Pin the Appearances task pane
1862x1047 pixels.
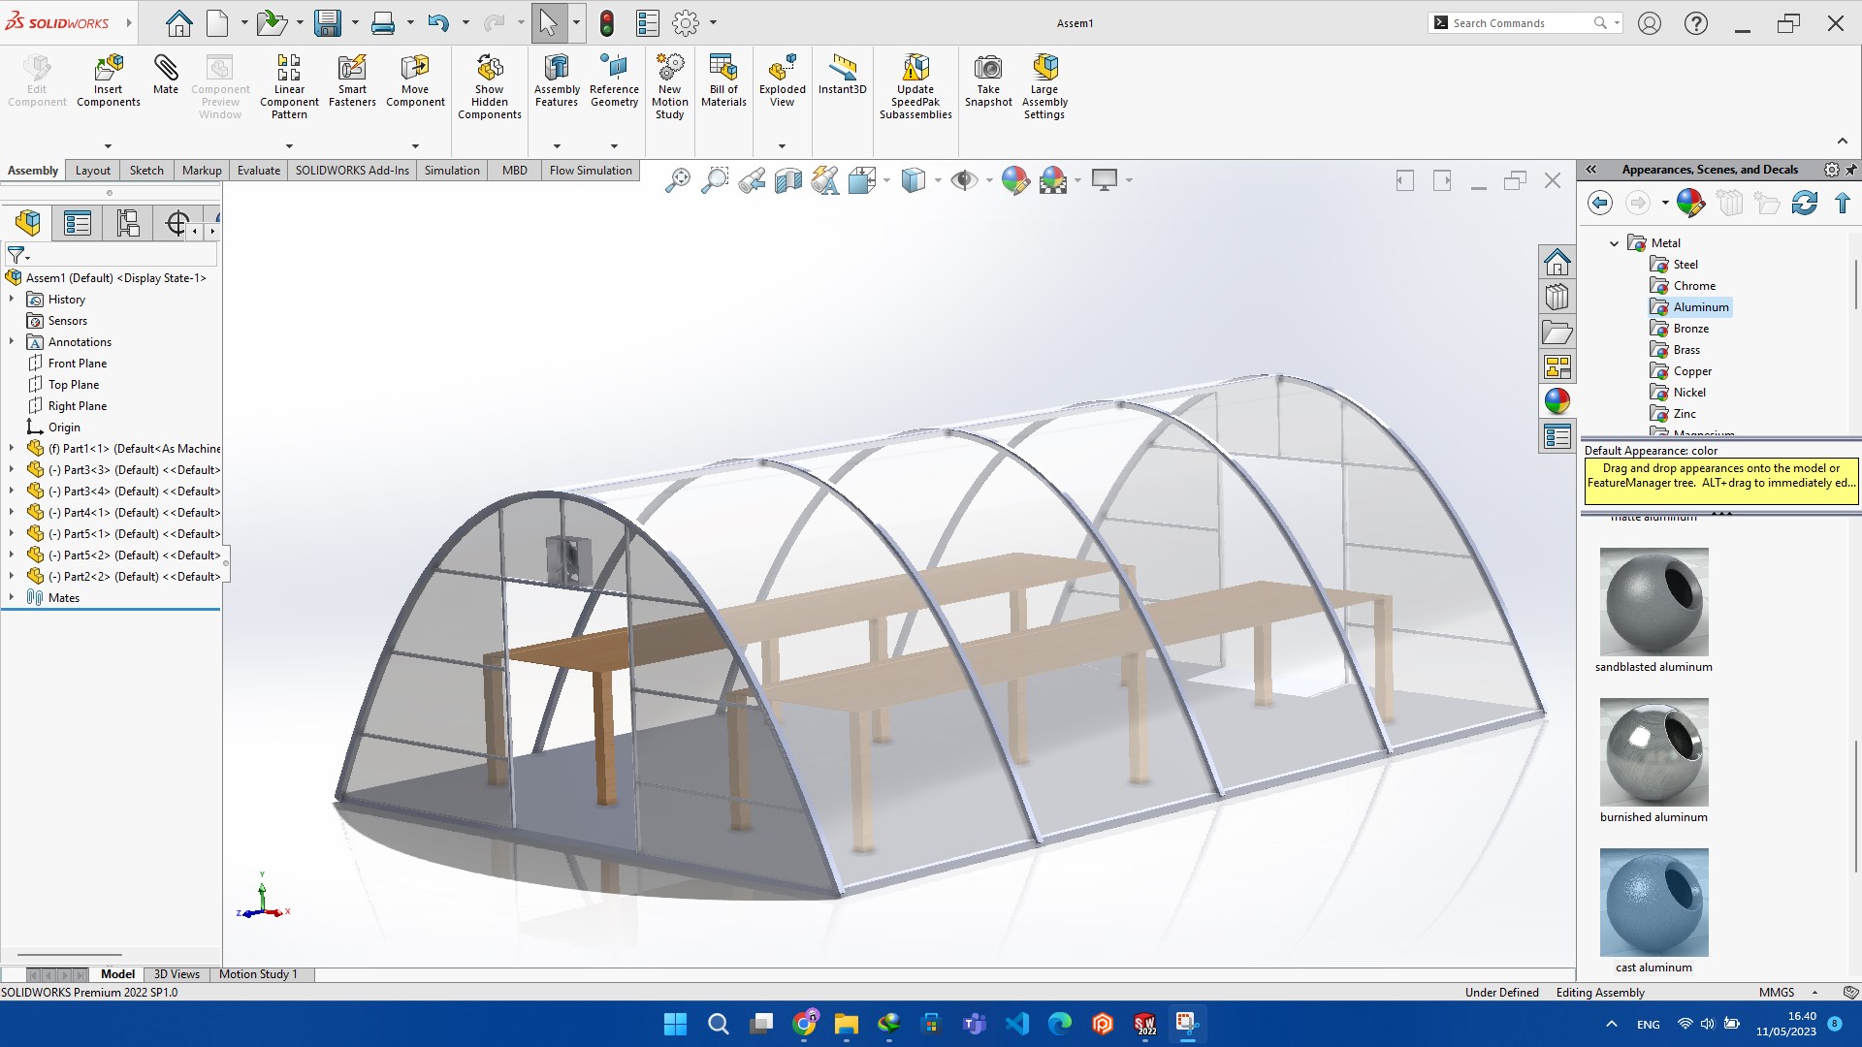coord(1850,170)
